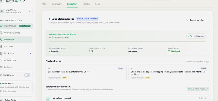Viewport: 218px width, 101px height.
Task: Click the 0% In Progress pill
Action: pos(196,36)
